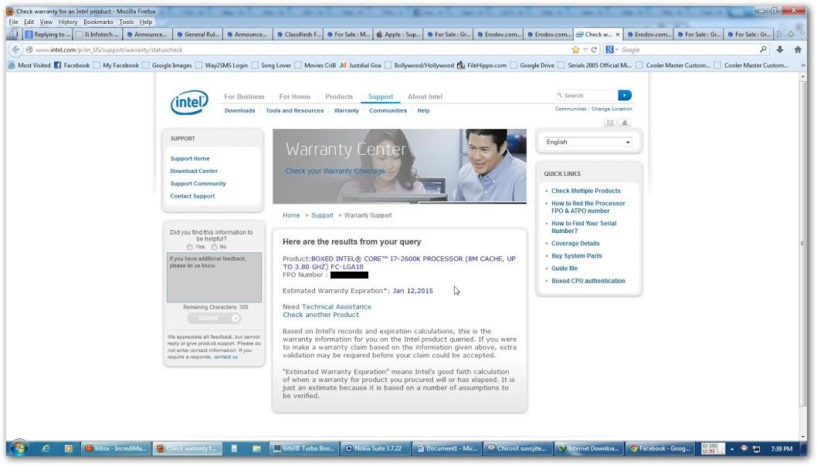Open the list all tabs dropdown
This screenshot has width=817, height=466.
pyautogui.click(x=802, y=35)
